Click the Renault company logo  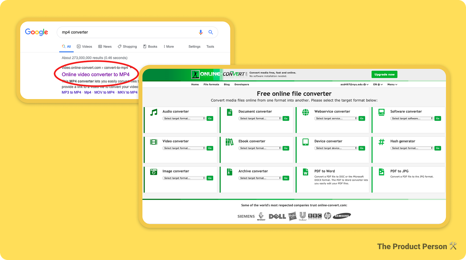coord(261,216)
